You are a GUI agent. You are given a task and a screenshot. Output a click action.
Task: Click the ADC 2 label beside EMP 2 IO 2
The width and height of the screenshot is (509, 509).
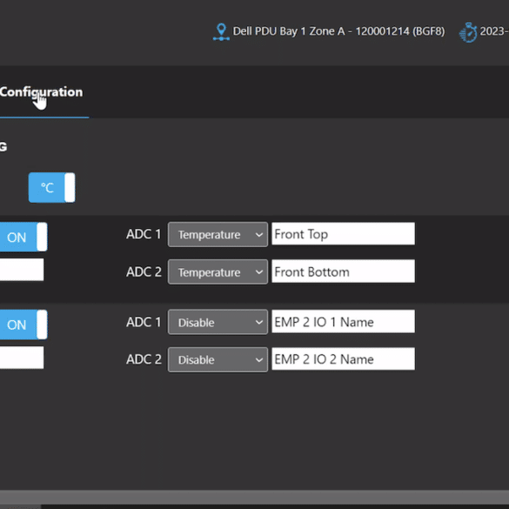coord(144,359)
